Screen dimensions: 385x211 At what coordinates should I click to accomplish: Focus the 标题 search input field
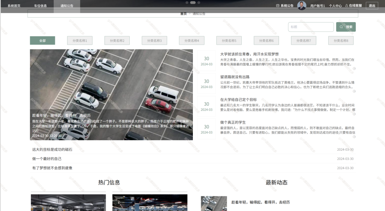(311, 27)
